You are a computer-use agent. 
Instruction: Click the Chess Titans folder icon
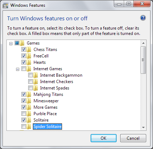pyautogui.click(x=29, y=50)
